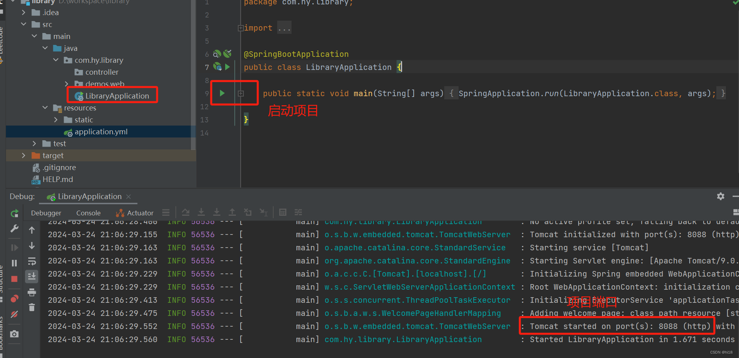Viewport: 739px width, 358px height.
Task: Open Evaluate Expression calculator icon
Action: pyautogui.click(x=283, y=213)
